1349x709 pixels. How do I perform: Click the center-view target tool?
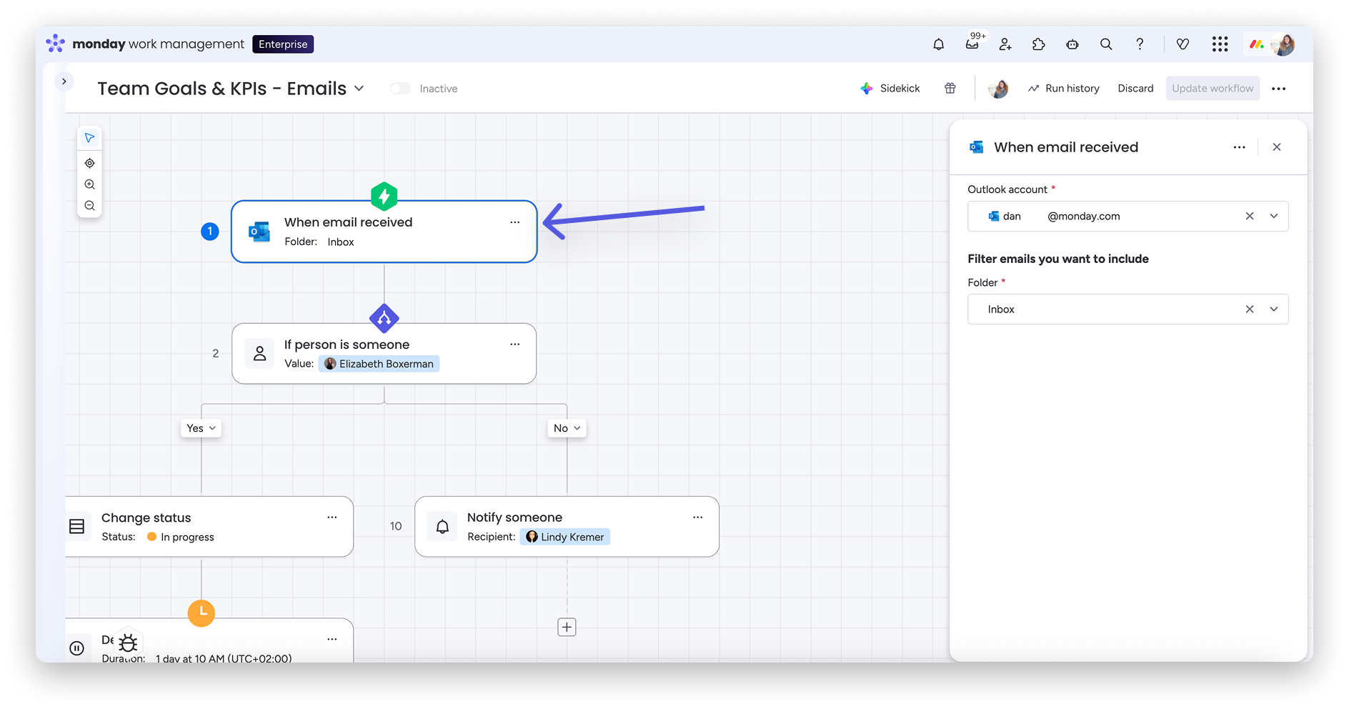89,163
